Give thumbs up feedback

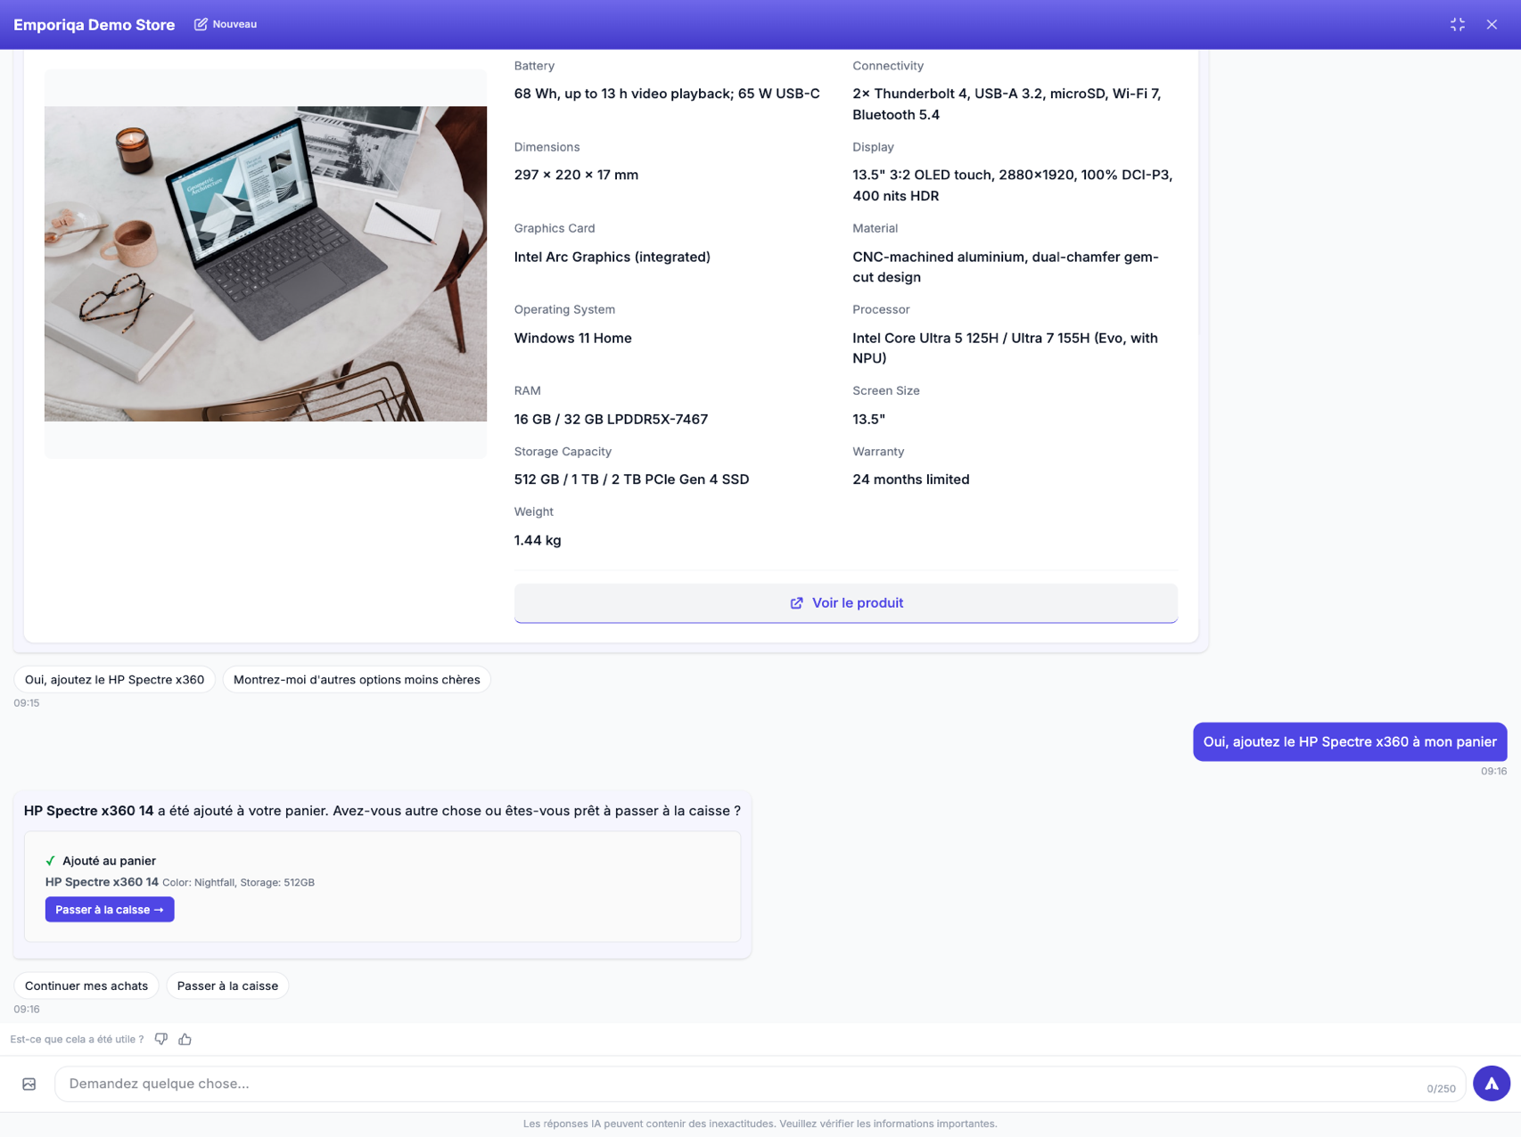[x=185, y=1039]
